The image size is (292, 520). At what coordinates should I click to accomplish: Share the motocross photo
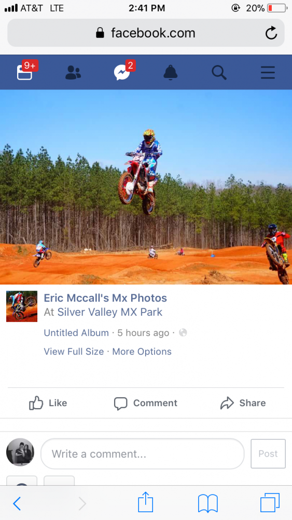tap(243, 403)
